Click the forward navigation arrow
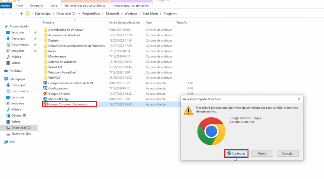This screenshot has height=179, width=324. [10, 14]
